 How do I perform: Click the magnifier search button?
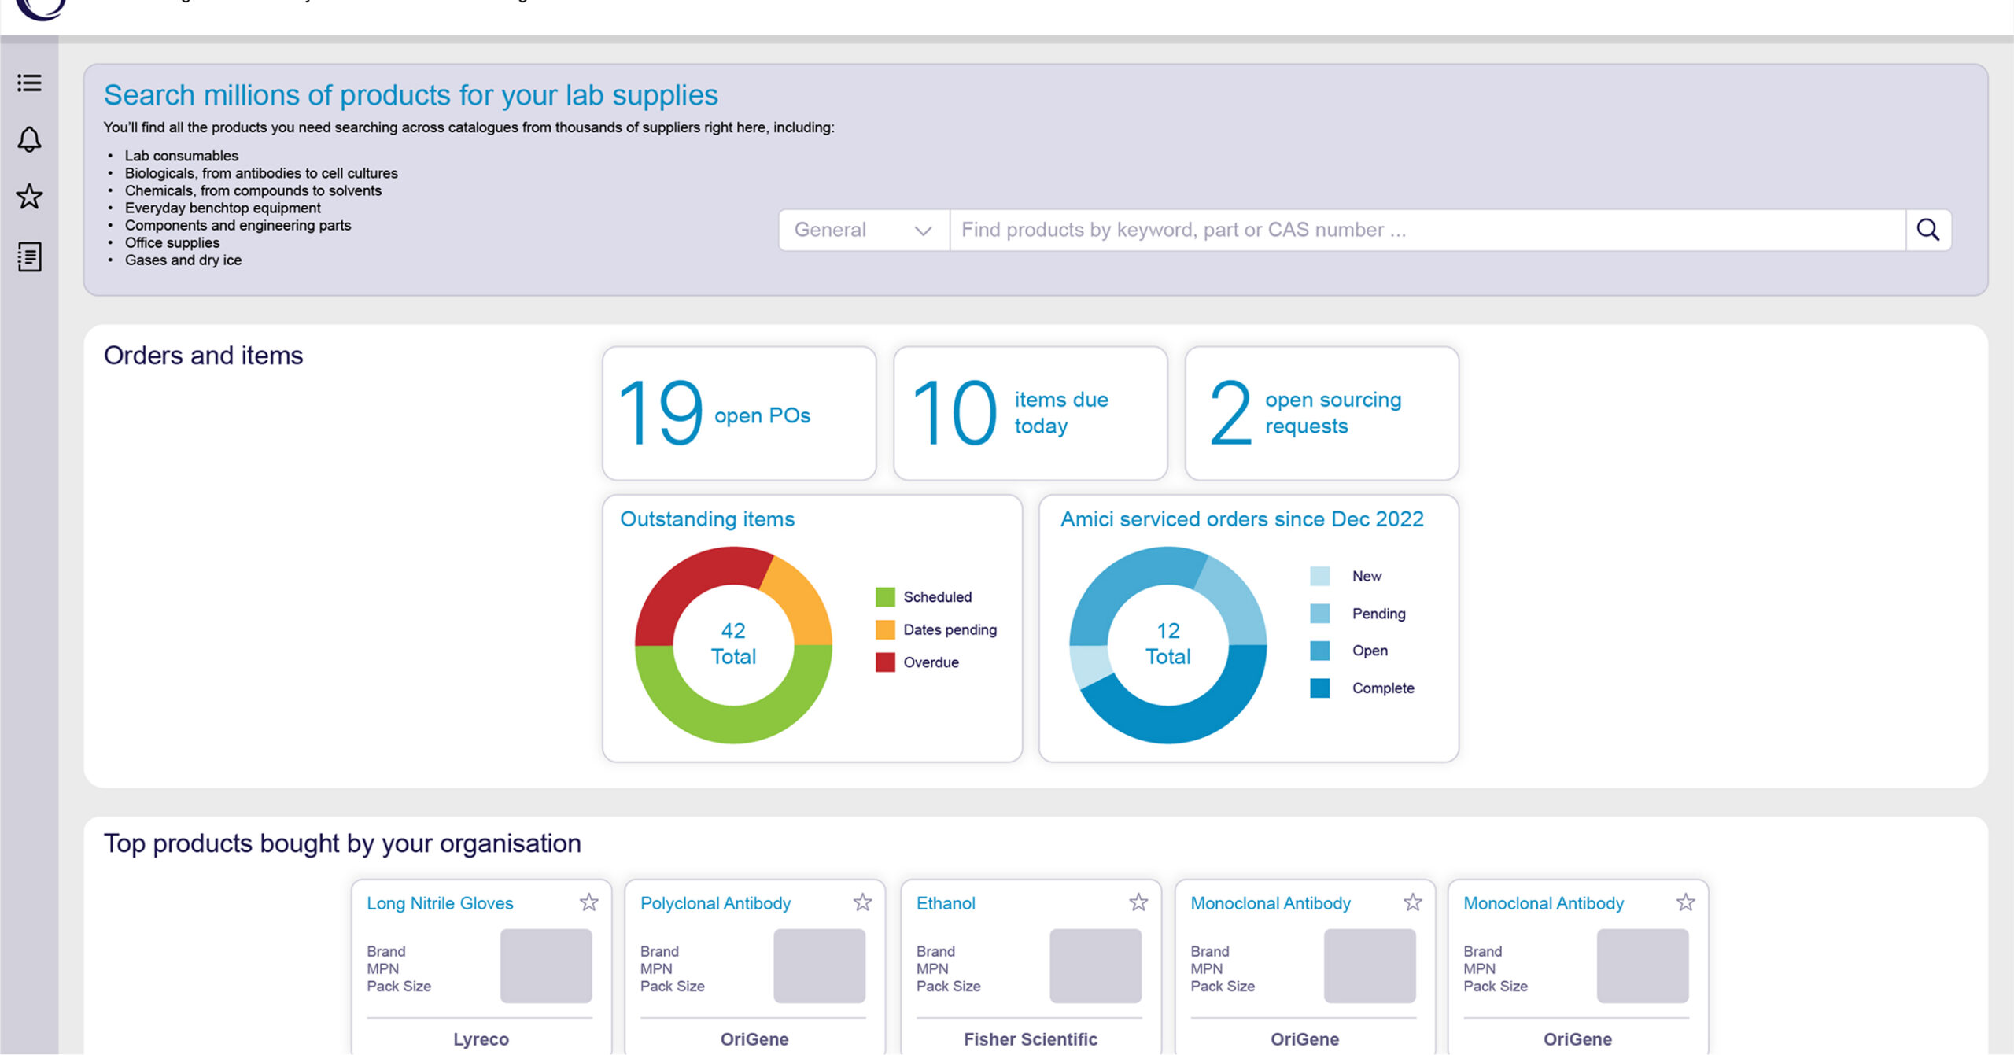coord(1927,230)
